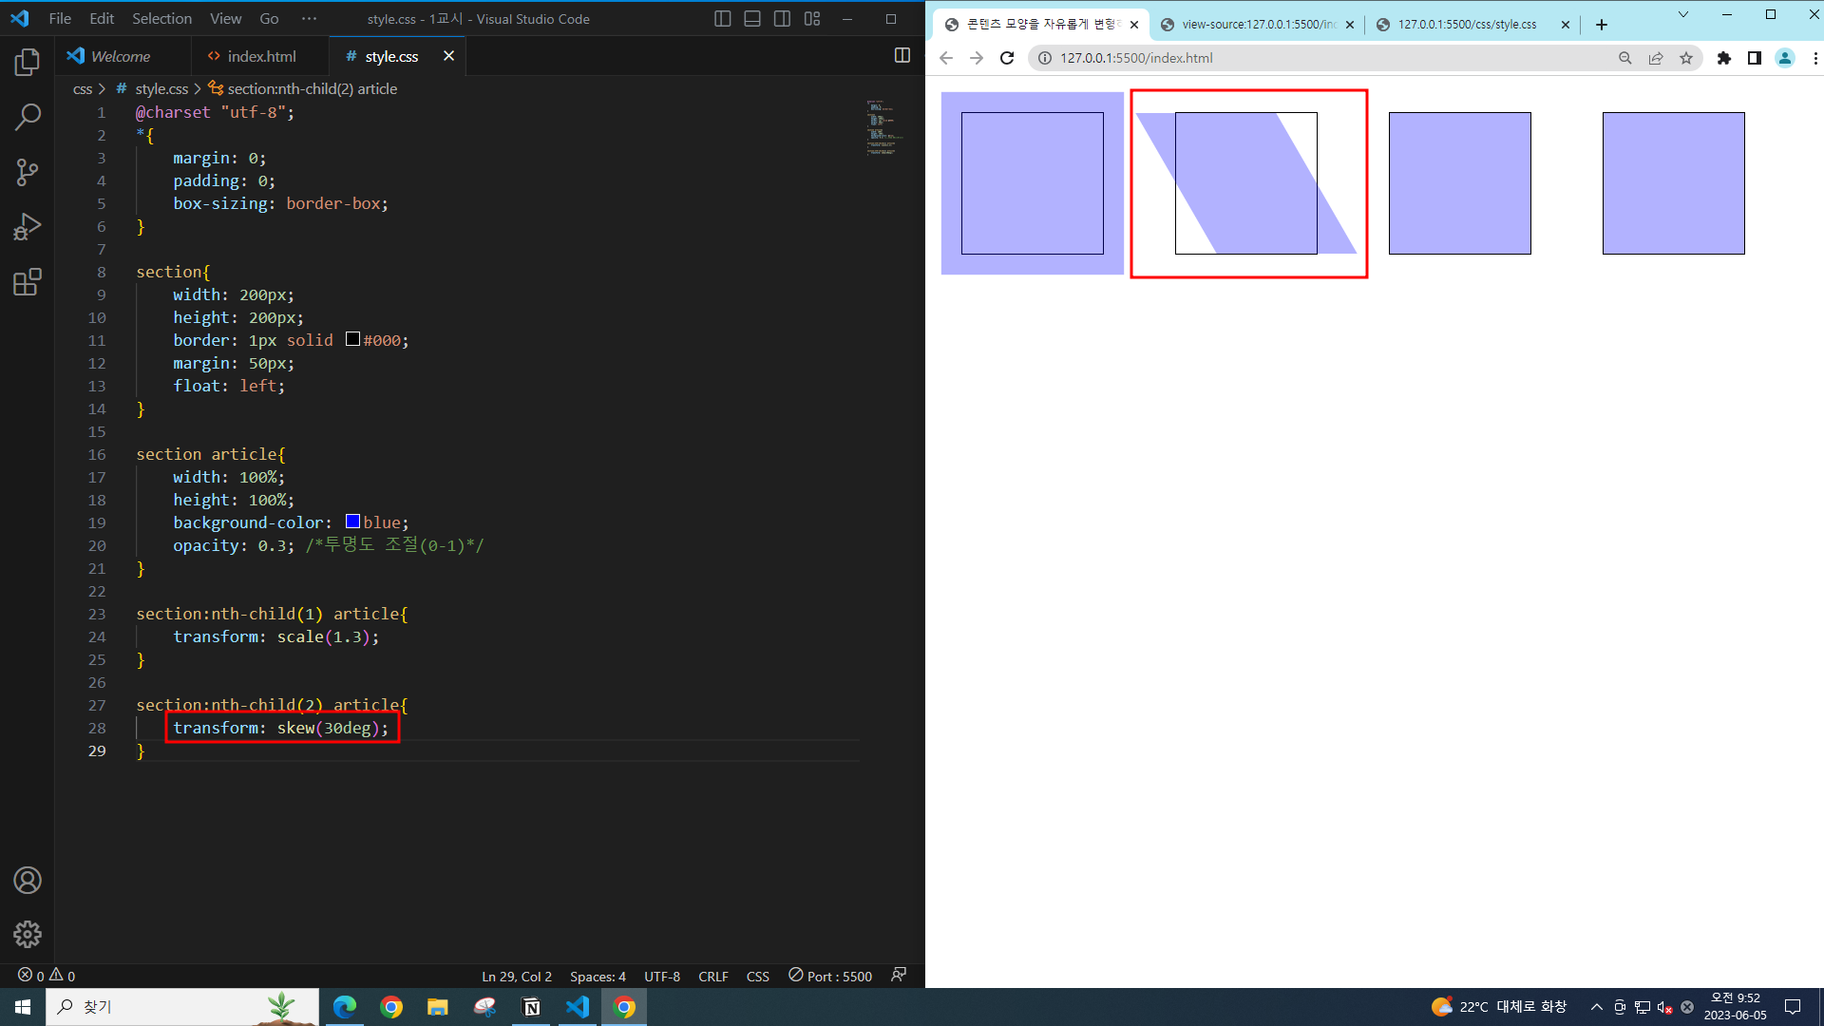Reload the browser page
This screenshot has width=1824, height=1026.
1007,58
